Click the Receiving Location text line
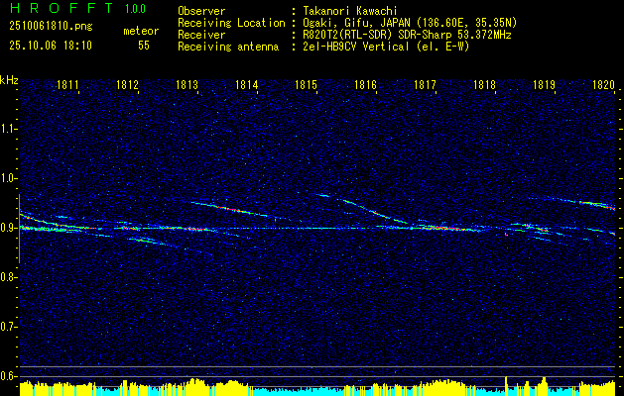This screenshot has height=396, width=624. [347, 23]
